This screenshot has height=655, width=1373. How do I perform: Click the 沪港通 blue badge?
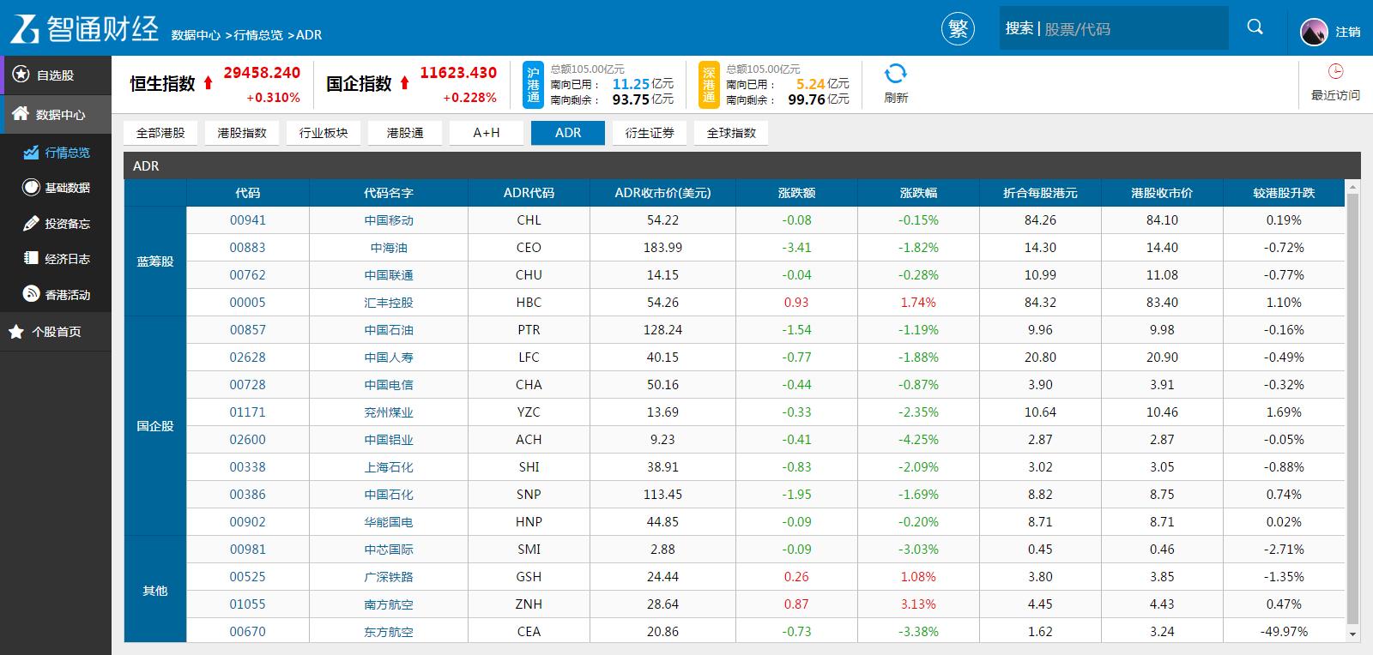click(x=533, y=84)
